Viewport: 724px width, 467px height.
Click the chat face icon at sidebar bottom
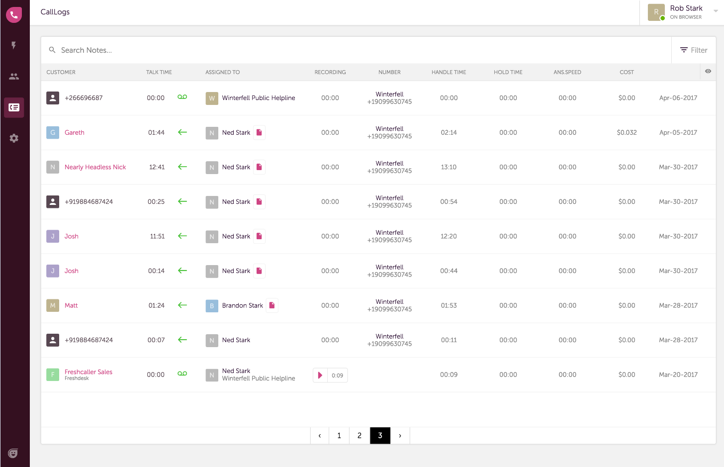[x=13, y=453]
